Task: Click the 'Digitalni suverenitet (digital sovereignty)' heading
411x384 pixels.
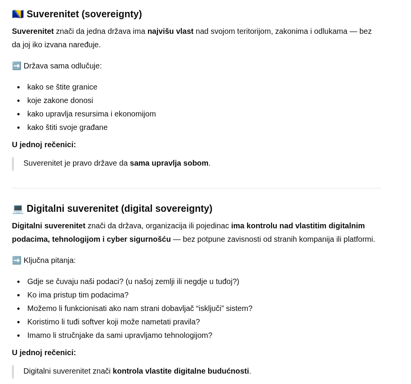Action: point(119,209)
